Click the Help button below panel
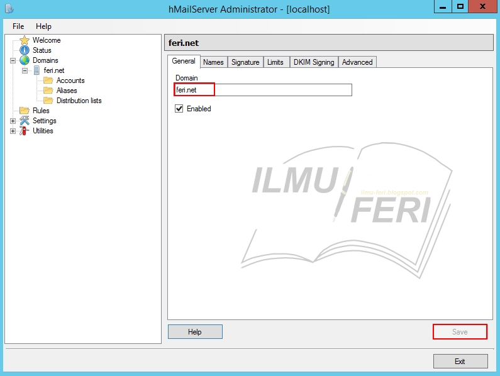Image resolution: width=500 pixels, height=376 pixels. (x=195, y=331)
